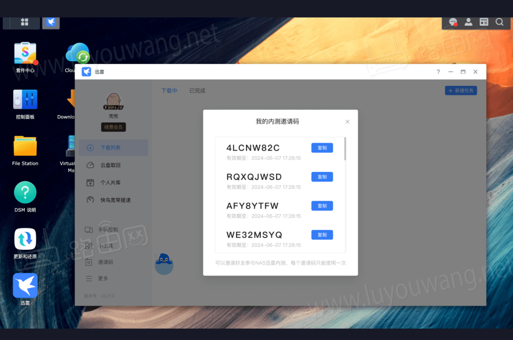The image size is (513, 340).
Task: Select 个人片库 in the sidebar
Action: click(x=114, y=183)
